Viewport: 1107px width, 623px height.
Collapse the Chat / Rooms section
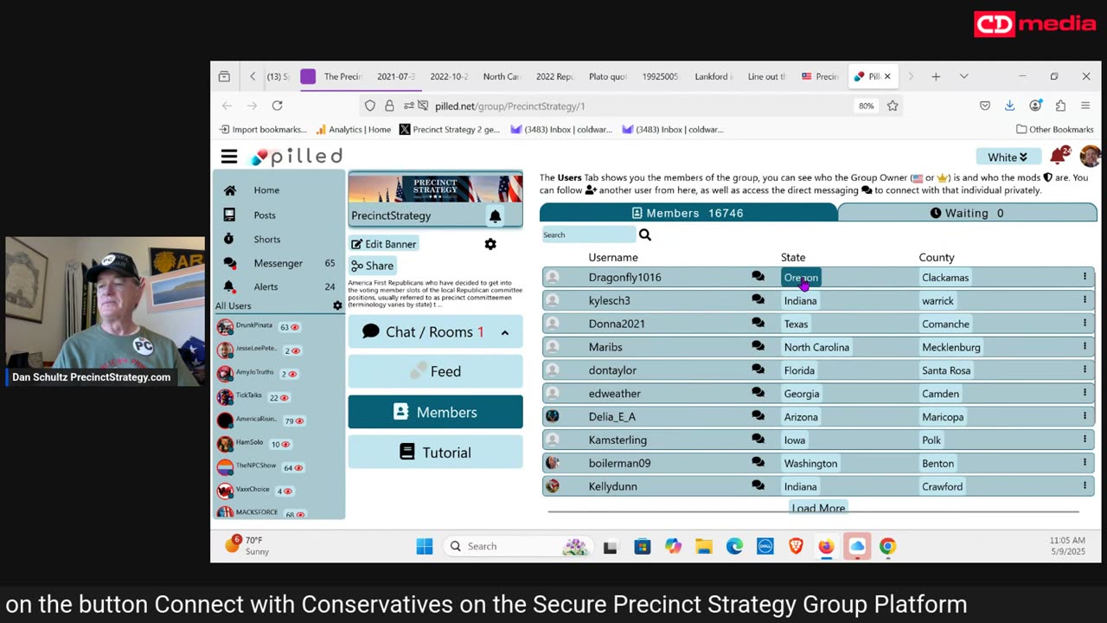point(504,332)
